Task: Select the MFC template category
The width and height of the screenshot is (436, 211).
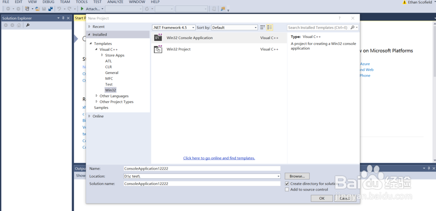Action: point(109,78)
